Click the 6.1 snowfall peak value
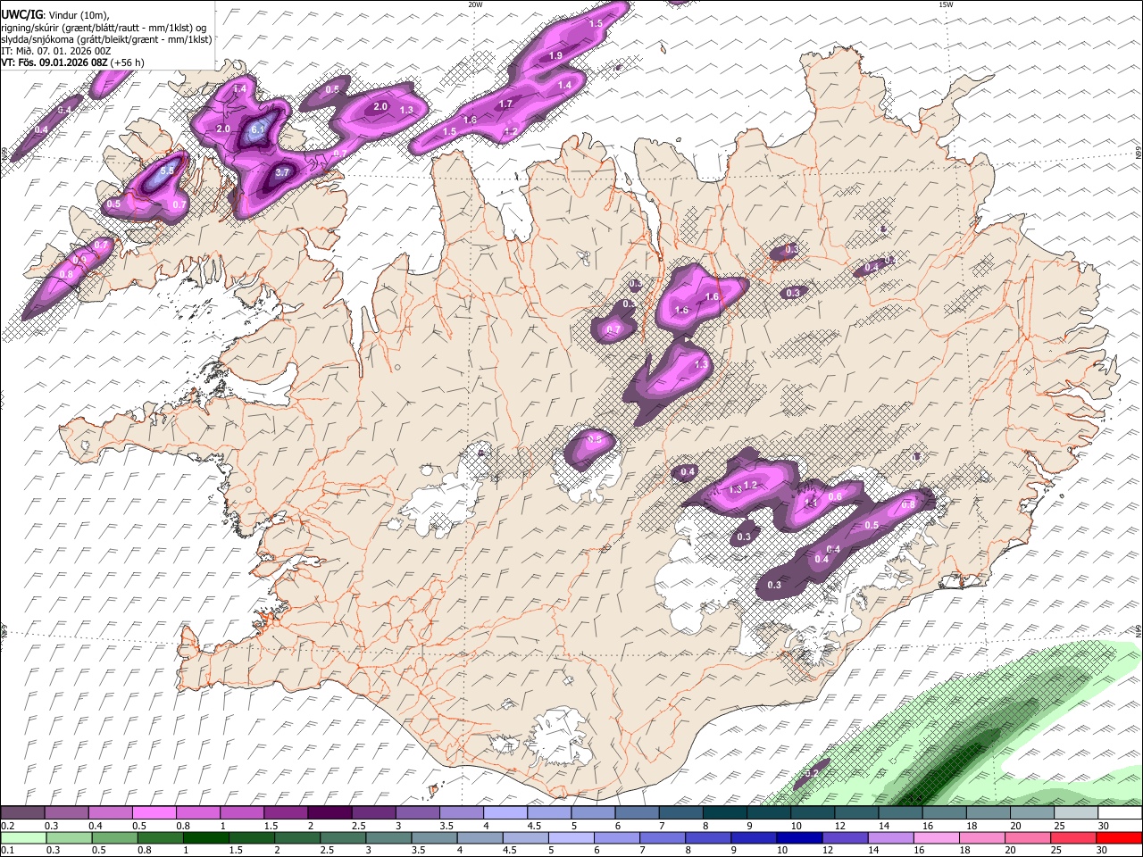 tap(259, 129)
